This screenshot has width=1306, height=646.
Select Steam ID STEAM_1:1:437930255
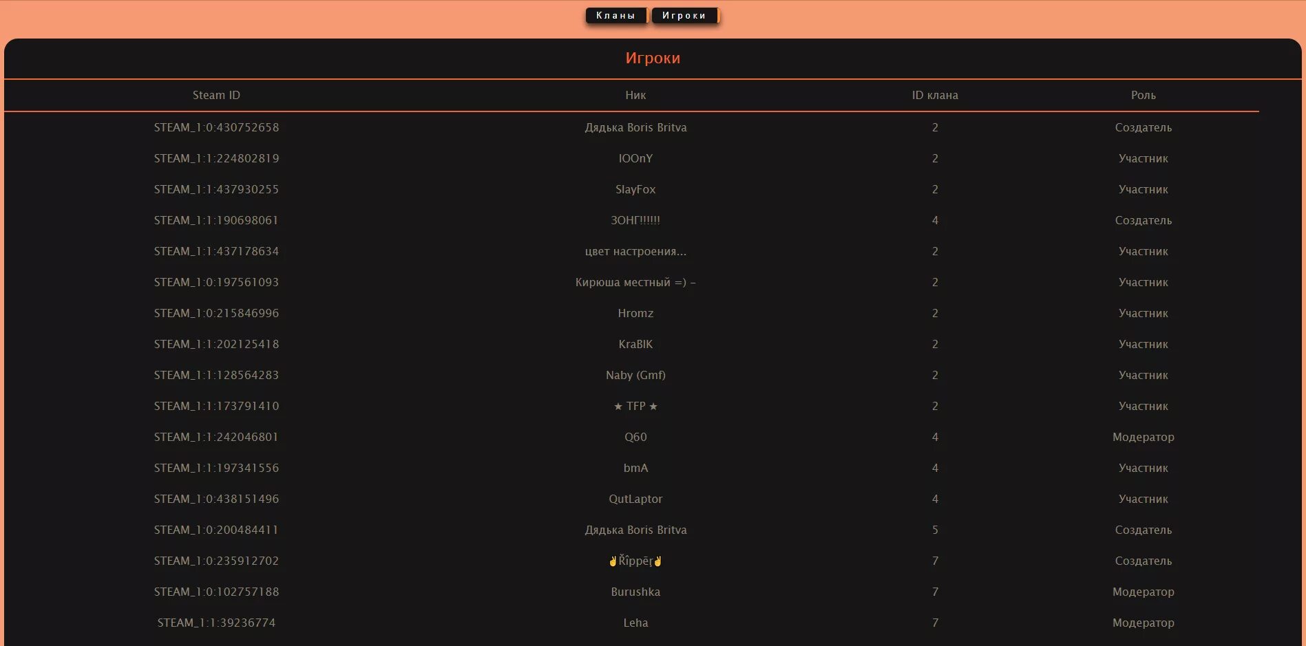coord(216,189)
